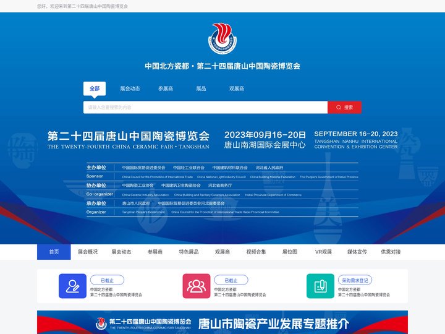
Task: Select the 展品 search tab
Action: 201,88
